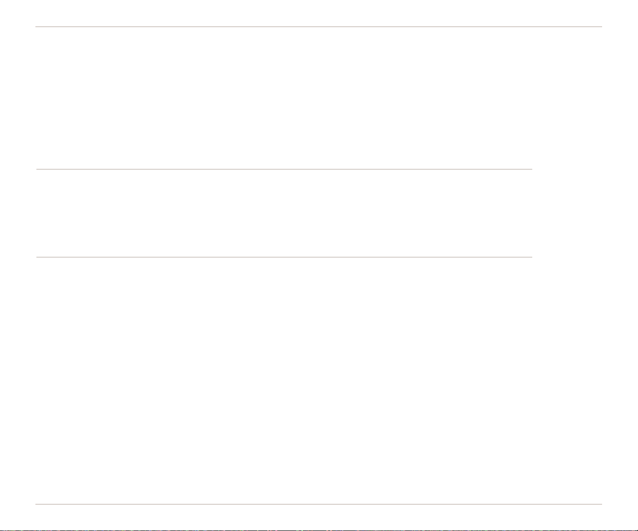Click the large empty area above the bottom divider

319,381
